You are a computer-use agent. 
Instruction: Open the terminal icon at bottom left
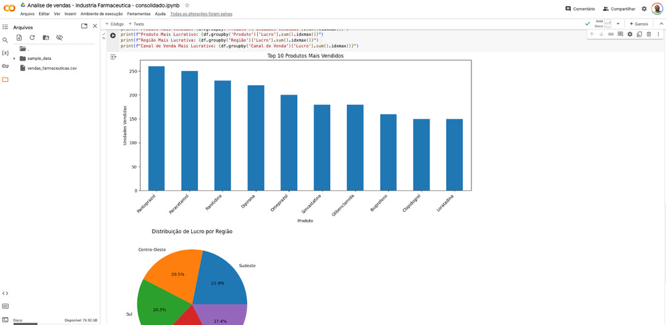5,320
